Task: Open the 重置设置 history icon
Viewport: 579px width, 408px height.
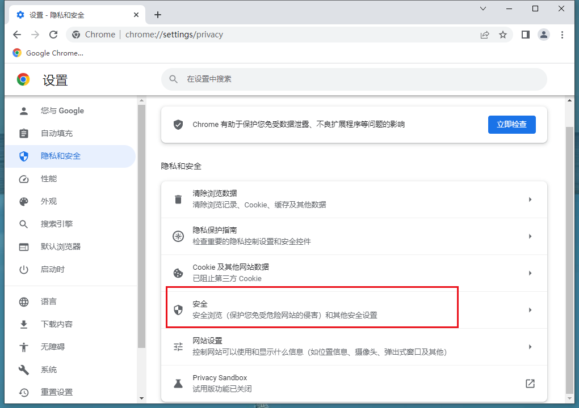Action: click(23, 392)
